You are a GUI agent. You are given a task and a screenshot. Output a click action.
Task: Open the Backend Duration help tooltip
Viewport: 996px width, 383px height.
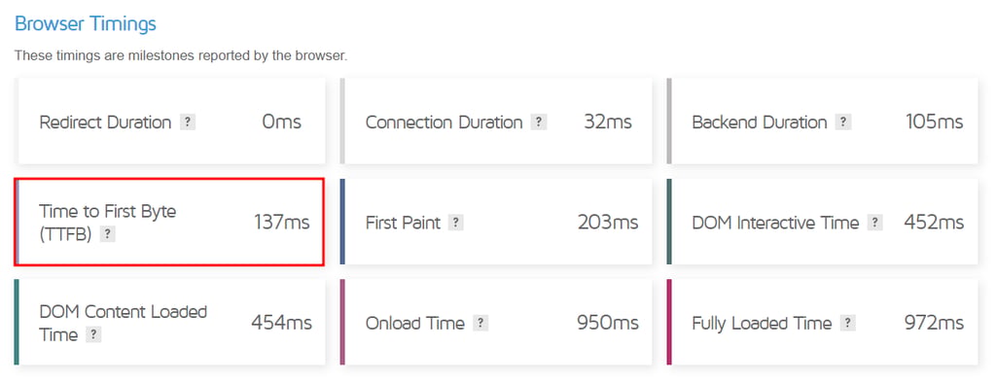click(x=843, y=122)
